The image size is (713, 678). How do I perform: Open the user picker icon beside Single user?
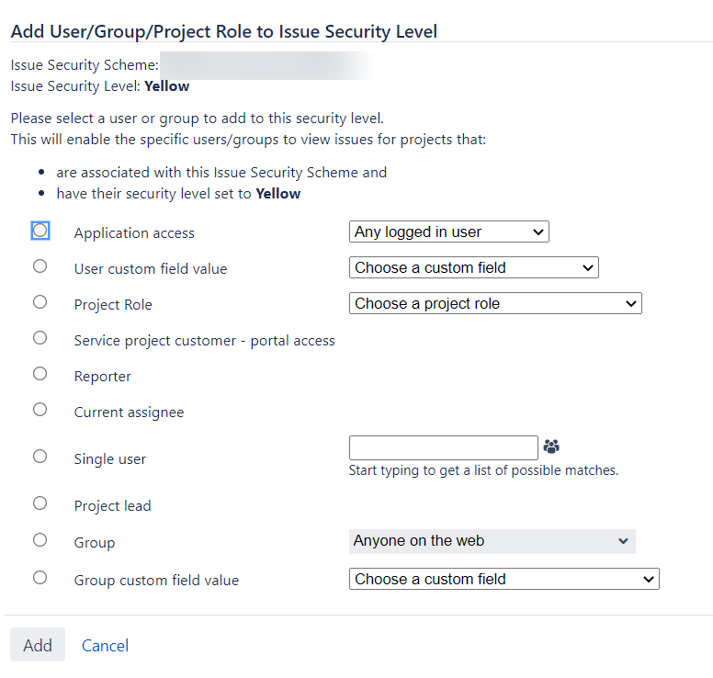(551, 446)
